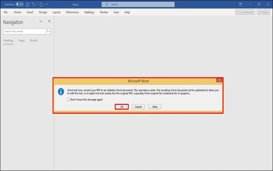Image resolution: width=273 pixels, height=171 pixels.
Task: Click OK to convert the PDF
Action: pyautogui.click(x=122, y=107)
